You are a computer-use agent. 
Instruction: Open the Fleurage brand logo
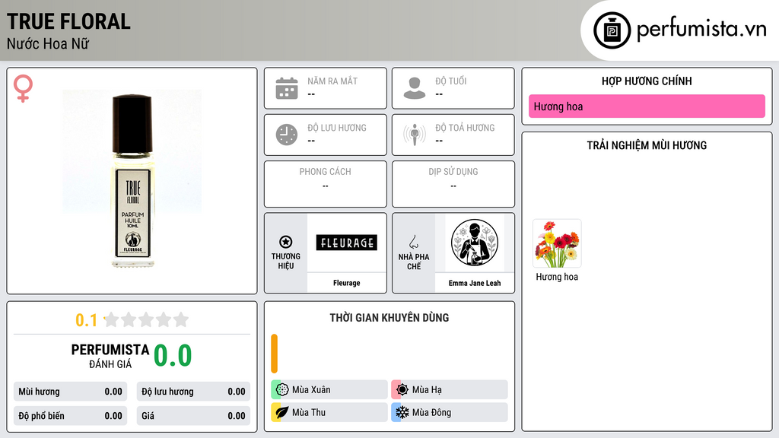click(x=346, y=243)
